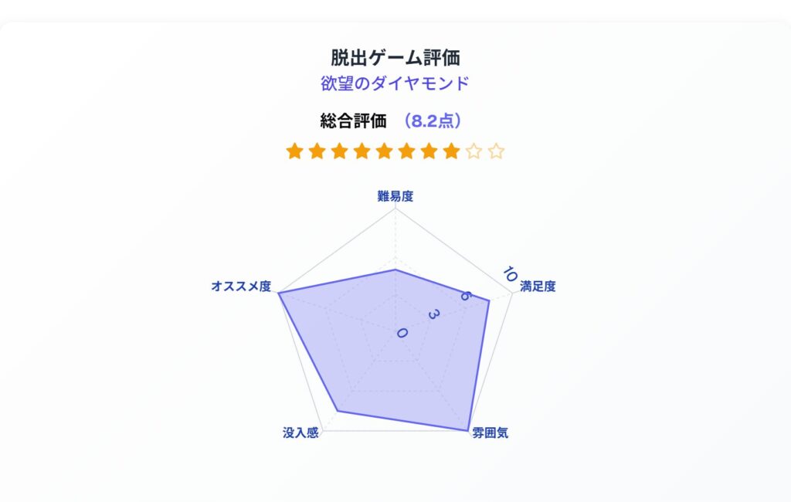Click the eighth filled rating star
Screen dimensions: 791x502
451,151
